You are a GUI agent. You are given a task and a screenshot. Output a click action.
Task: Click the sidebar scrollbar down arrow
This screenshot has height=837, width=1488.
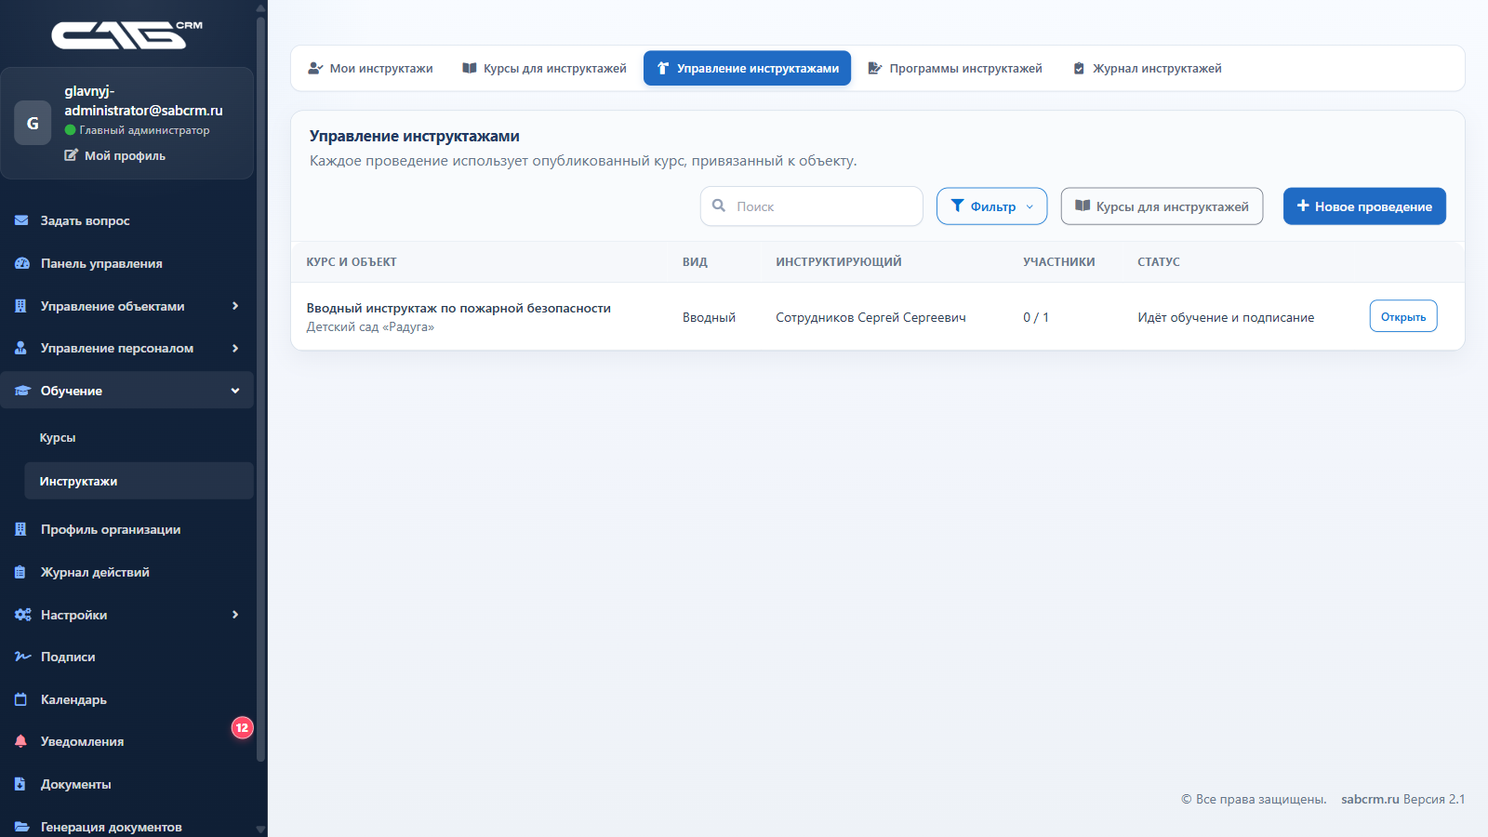tap(260, 829)
